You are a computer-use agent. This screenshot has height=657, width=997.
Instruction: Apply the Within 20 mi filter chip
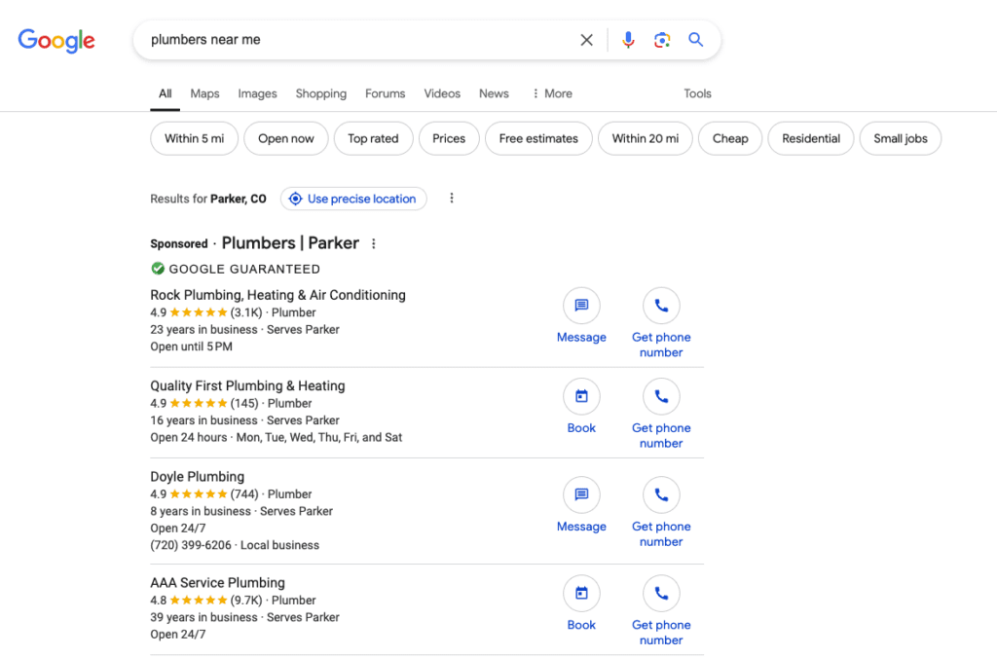[646, 138]
